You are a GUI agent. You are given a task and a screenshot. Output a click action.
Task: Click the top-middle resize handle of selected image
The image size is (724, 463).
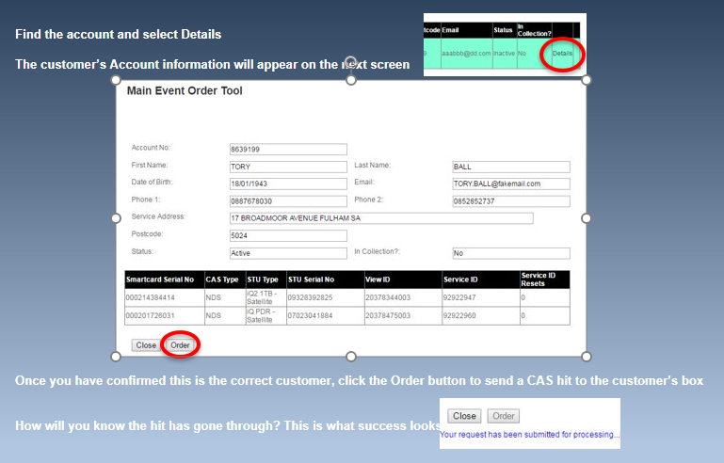[x=351, y=80]
